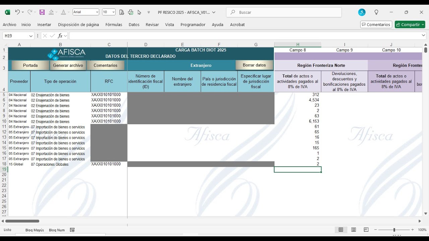
Task: Open the Compartir share button
Action: (x=410, y=24)
